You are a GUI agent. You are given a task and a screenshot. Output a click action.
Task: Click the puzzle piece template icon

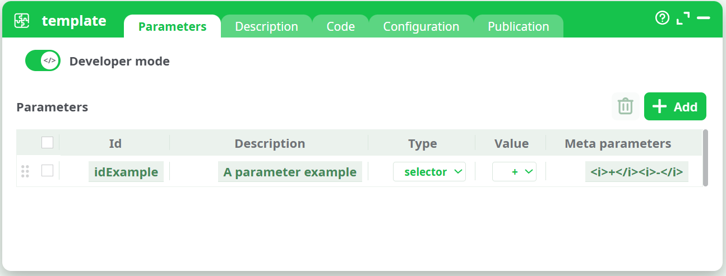point(22,21)
